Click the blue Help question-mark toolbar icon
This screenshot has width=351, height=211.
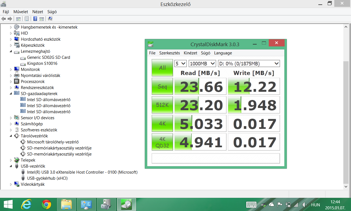point(35,19)
